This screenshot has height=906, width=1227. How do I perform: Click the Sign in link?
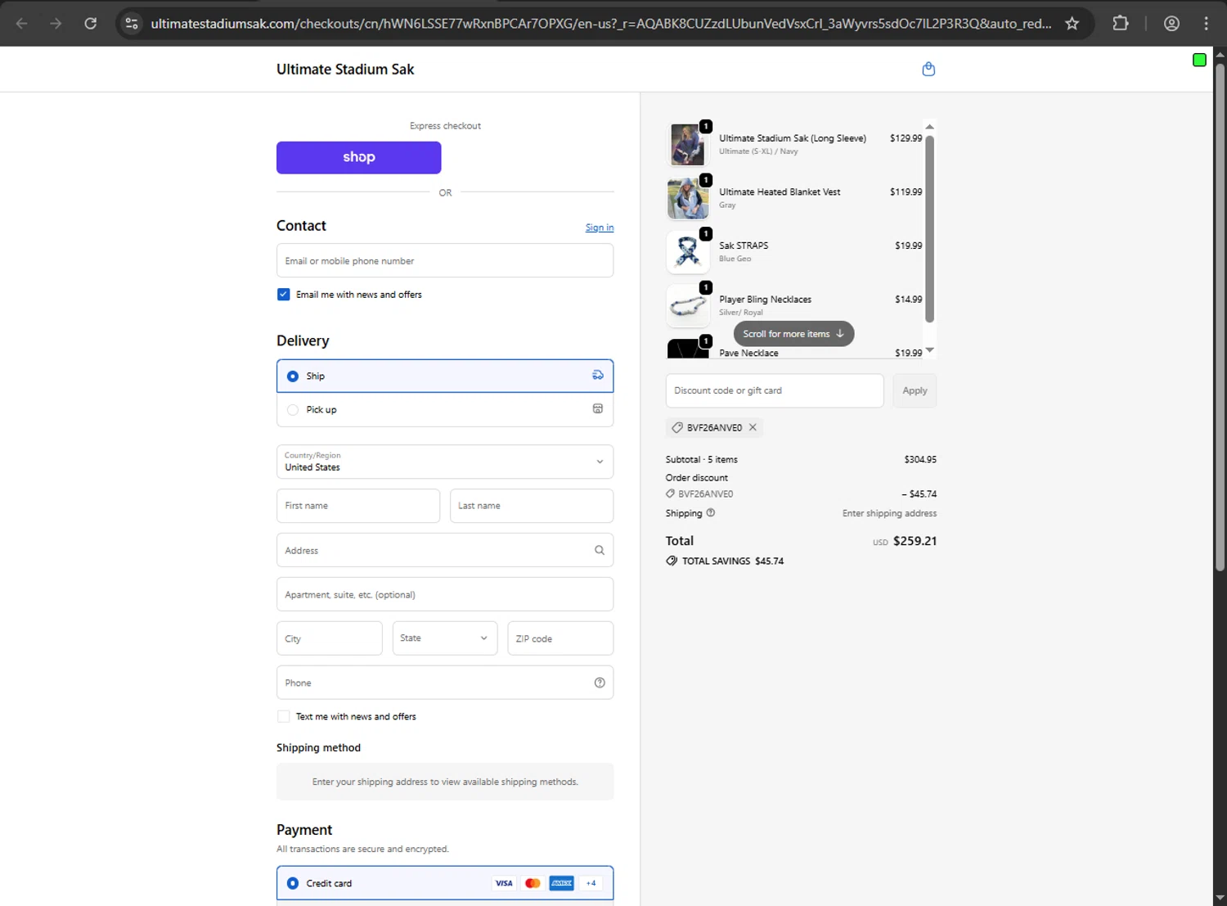pos(600,228)
